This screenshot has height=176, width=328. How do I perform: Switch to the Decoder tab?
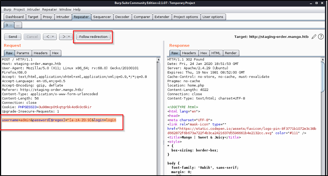point(122,17)
